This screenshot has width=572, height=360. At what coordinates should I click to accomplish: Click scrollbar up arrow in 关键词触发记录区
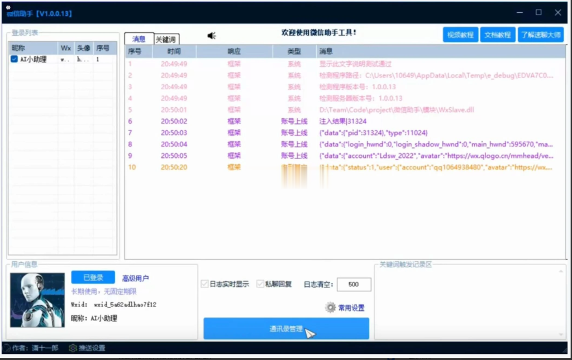[x=561, y=271]
